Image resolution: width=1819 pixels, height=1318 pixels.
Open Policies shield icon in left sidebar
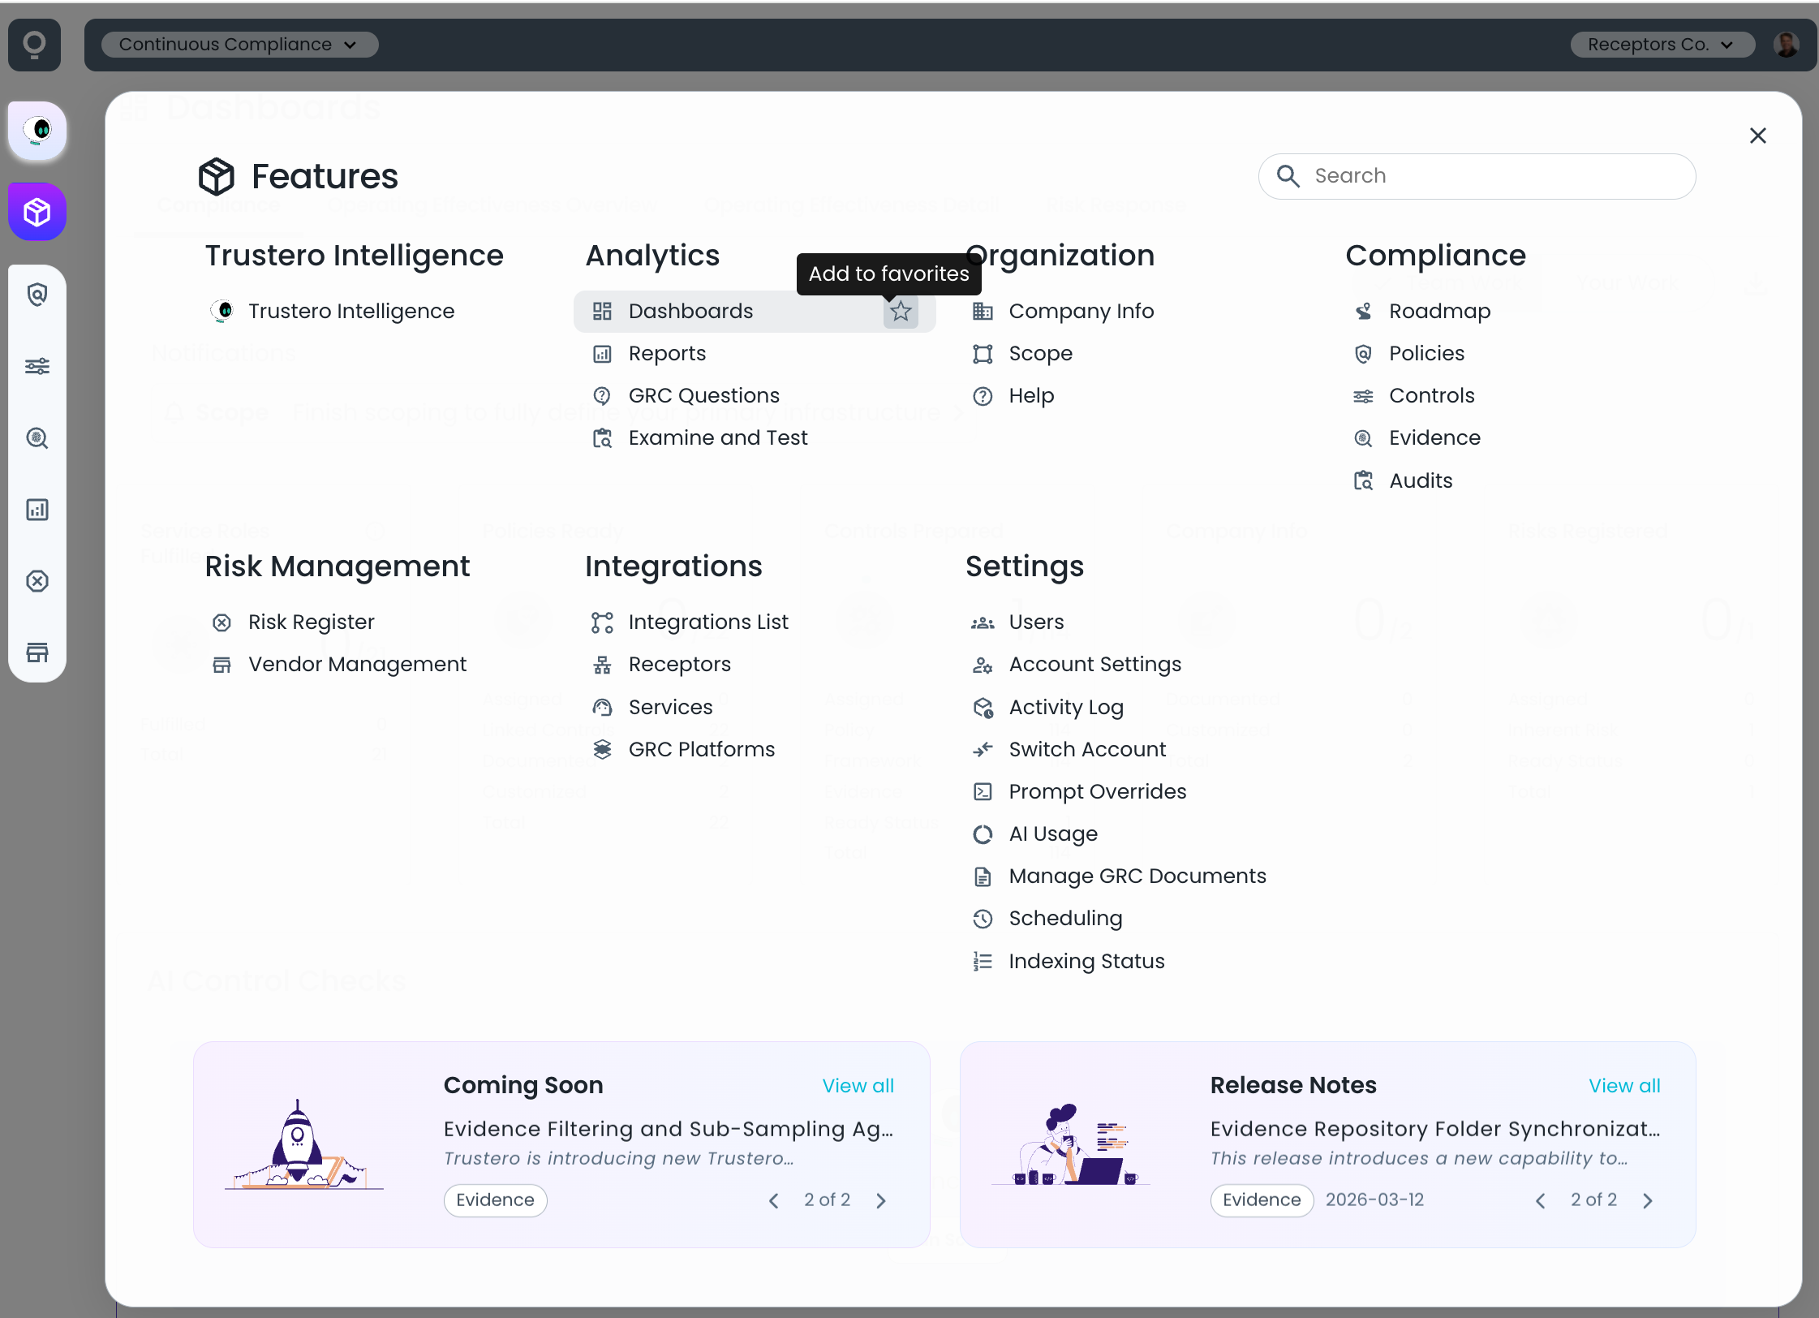point(37,295)
